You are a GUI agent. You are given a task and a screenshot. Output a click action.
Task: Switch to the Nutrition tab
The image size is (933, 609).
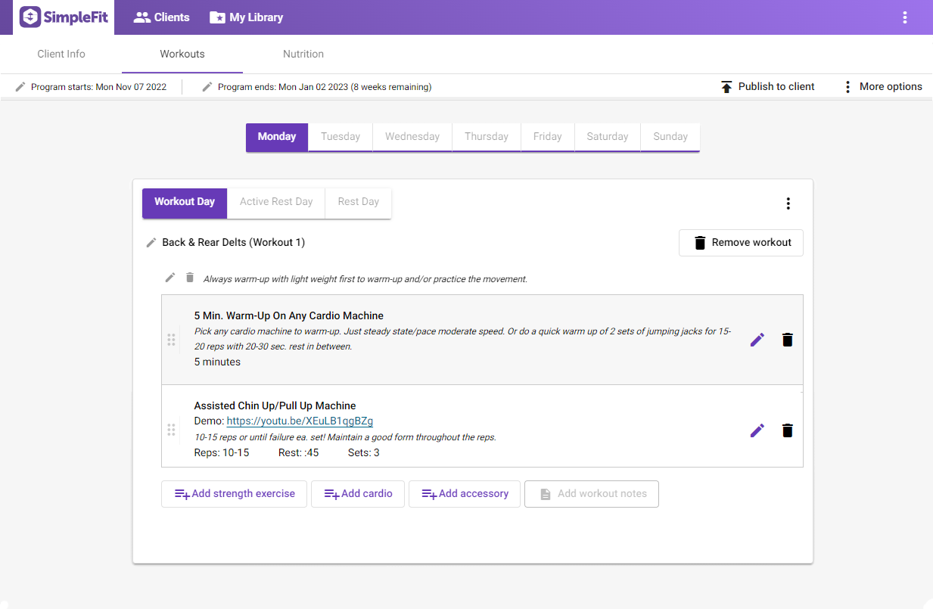(303, 54)
